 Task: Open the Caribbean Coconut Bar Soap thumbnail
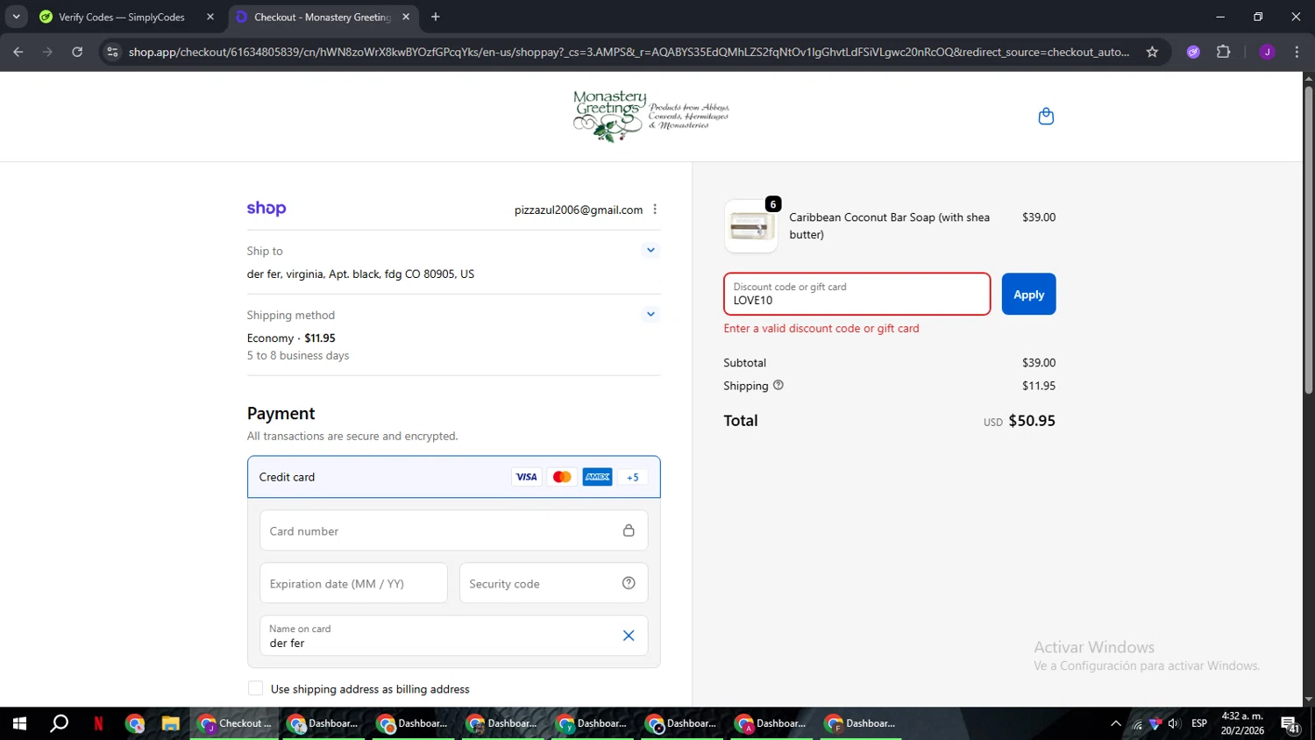click(750, 226)
